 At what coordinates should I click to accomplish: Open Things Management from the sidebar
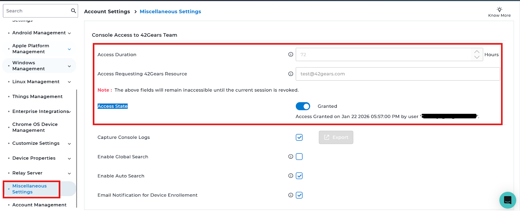37,96
